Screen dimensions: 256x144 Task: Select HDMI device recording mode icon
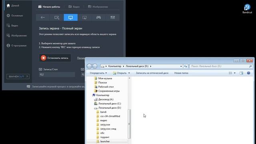pos(112,18)
